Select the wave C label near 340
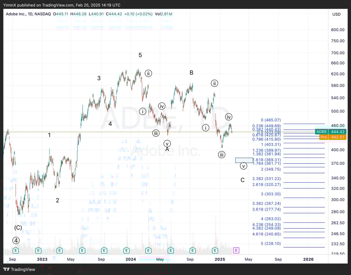Screen dimensions: 351x275 [x=243, y=180]
